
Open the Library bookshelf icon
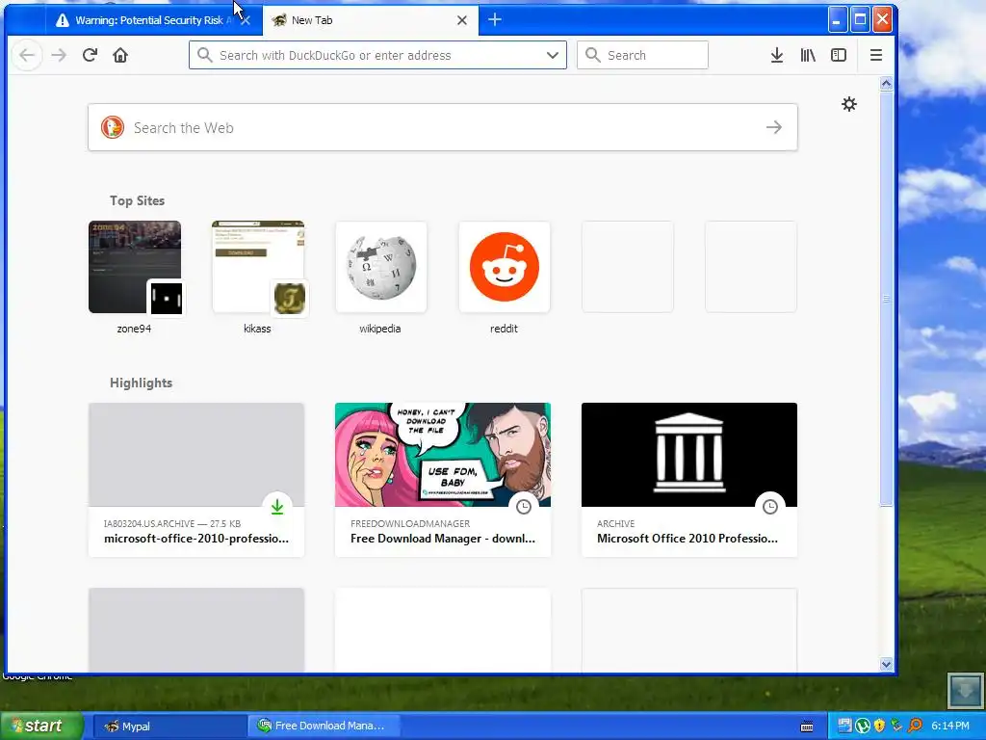pyautogui.click(x=808, y=55)
